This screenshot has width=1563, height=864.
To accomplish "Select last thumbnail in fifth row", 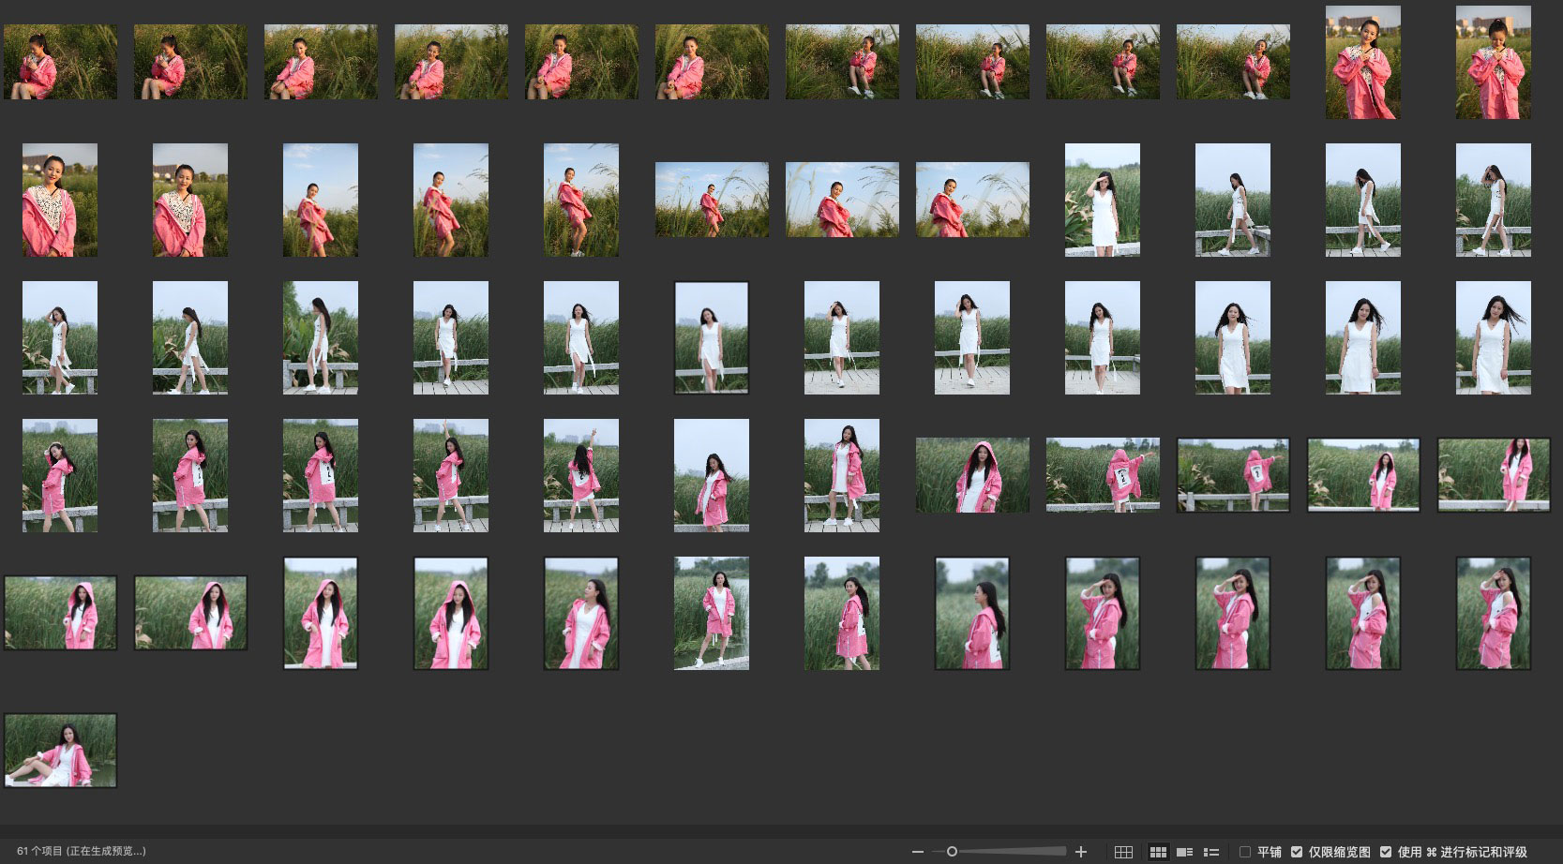I will click(x=1493, y=613).
